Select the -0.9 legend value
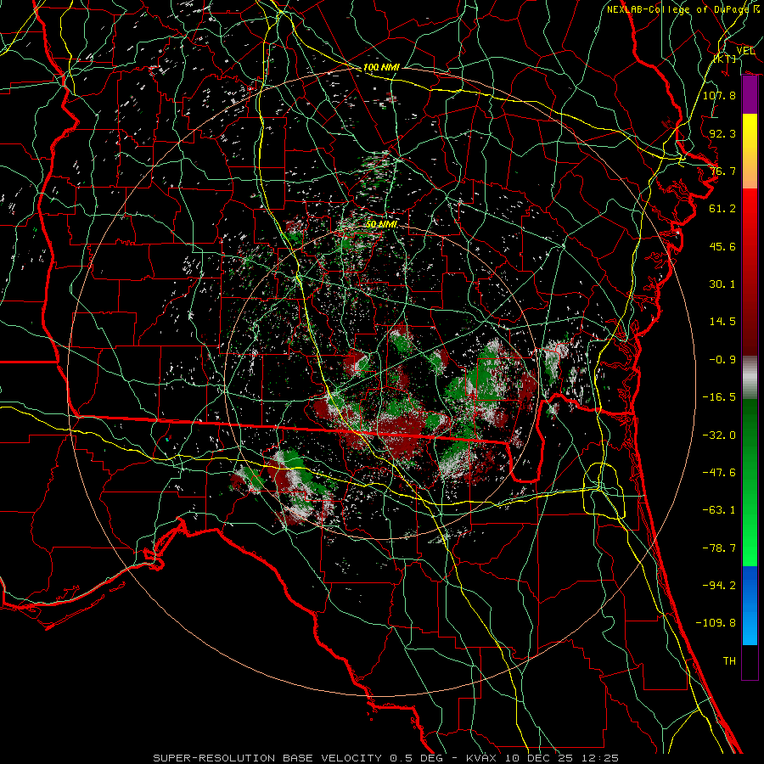 (722, 360)
